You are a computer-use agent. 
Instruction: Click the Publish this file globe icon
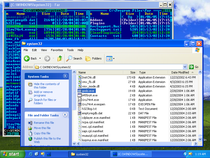(30, 139)
